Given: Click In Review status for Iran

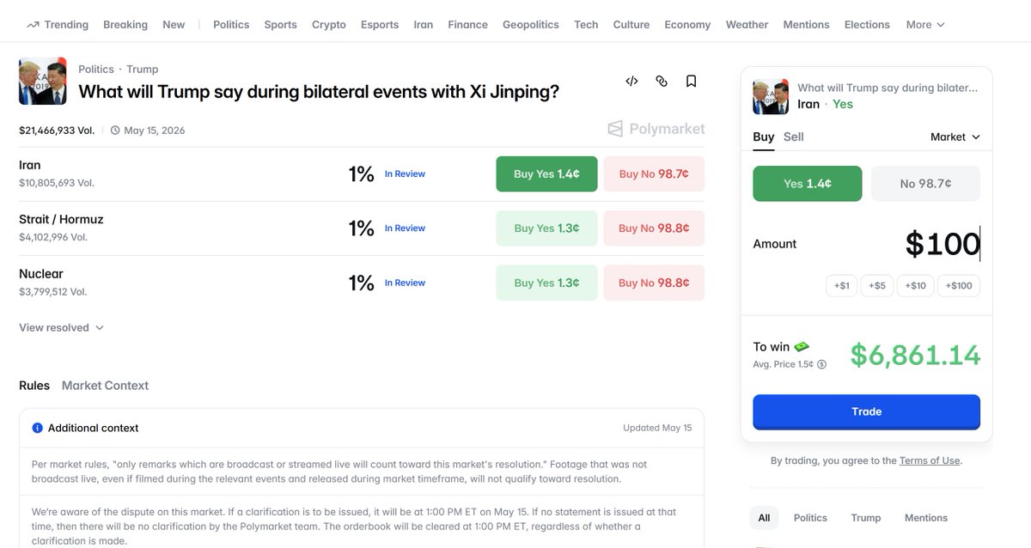Looking at the screenshot, I should coord(405,174).
